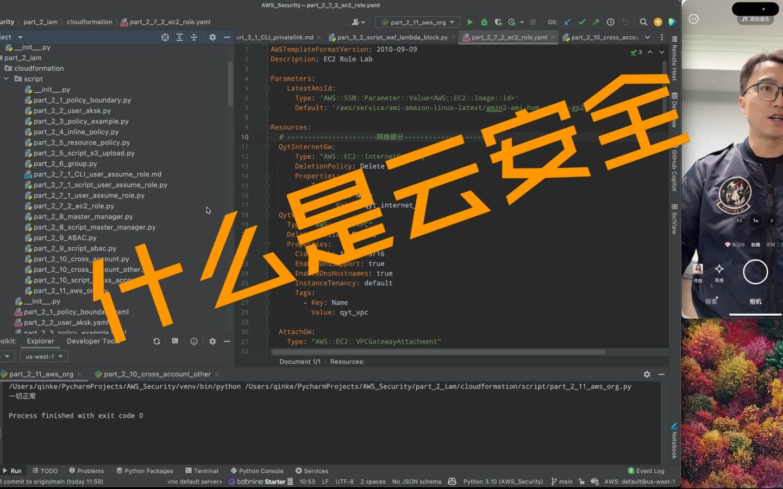
Task: Click the editor horizontal scrollbar
Action: tap(438, 352)
